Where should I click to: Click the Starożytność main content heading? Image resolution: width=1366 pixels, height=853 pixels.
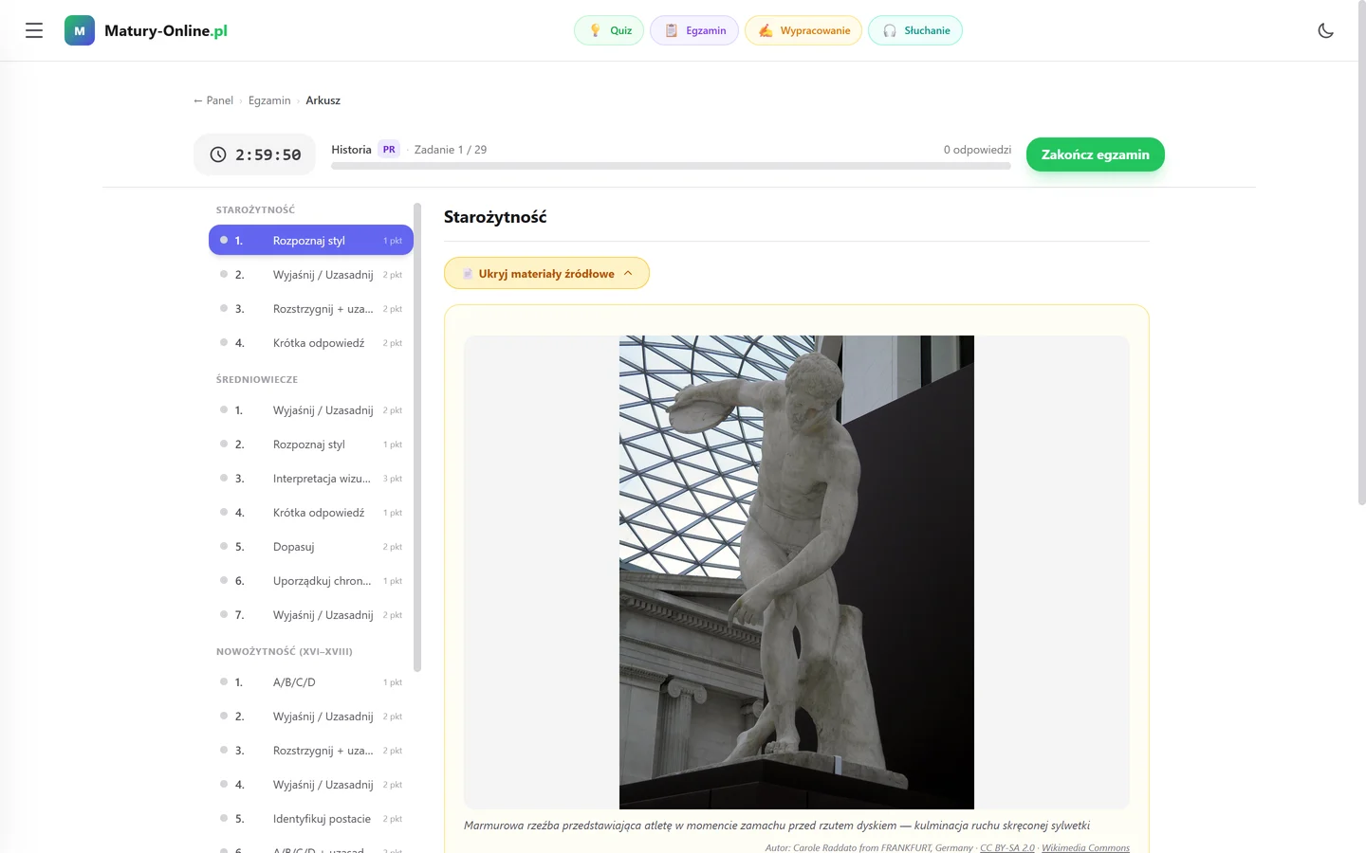[x=495, y=217]
